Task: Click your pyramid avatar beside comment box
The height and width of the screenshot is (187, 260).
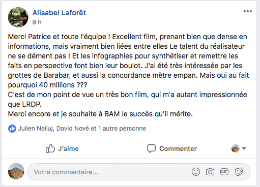Action: [x=16, y=171]
